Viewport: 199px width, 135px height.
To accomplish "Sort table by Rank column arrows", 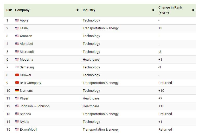I will (10, 10).
